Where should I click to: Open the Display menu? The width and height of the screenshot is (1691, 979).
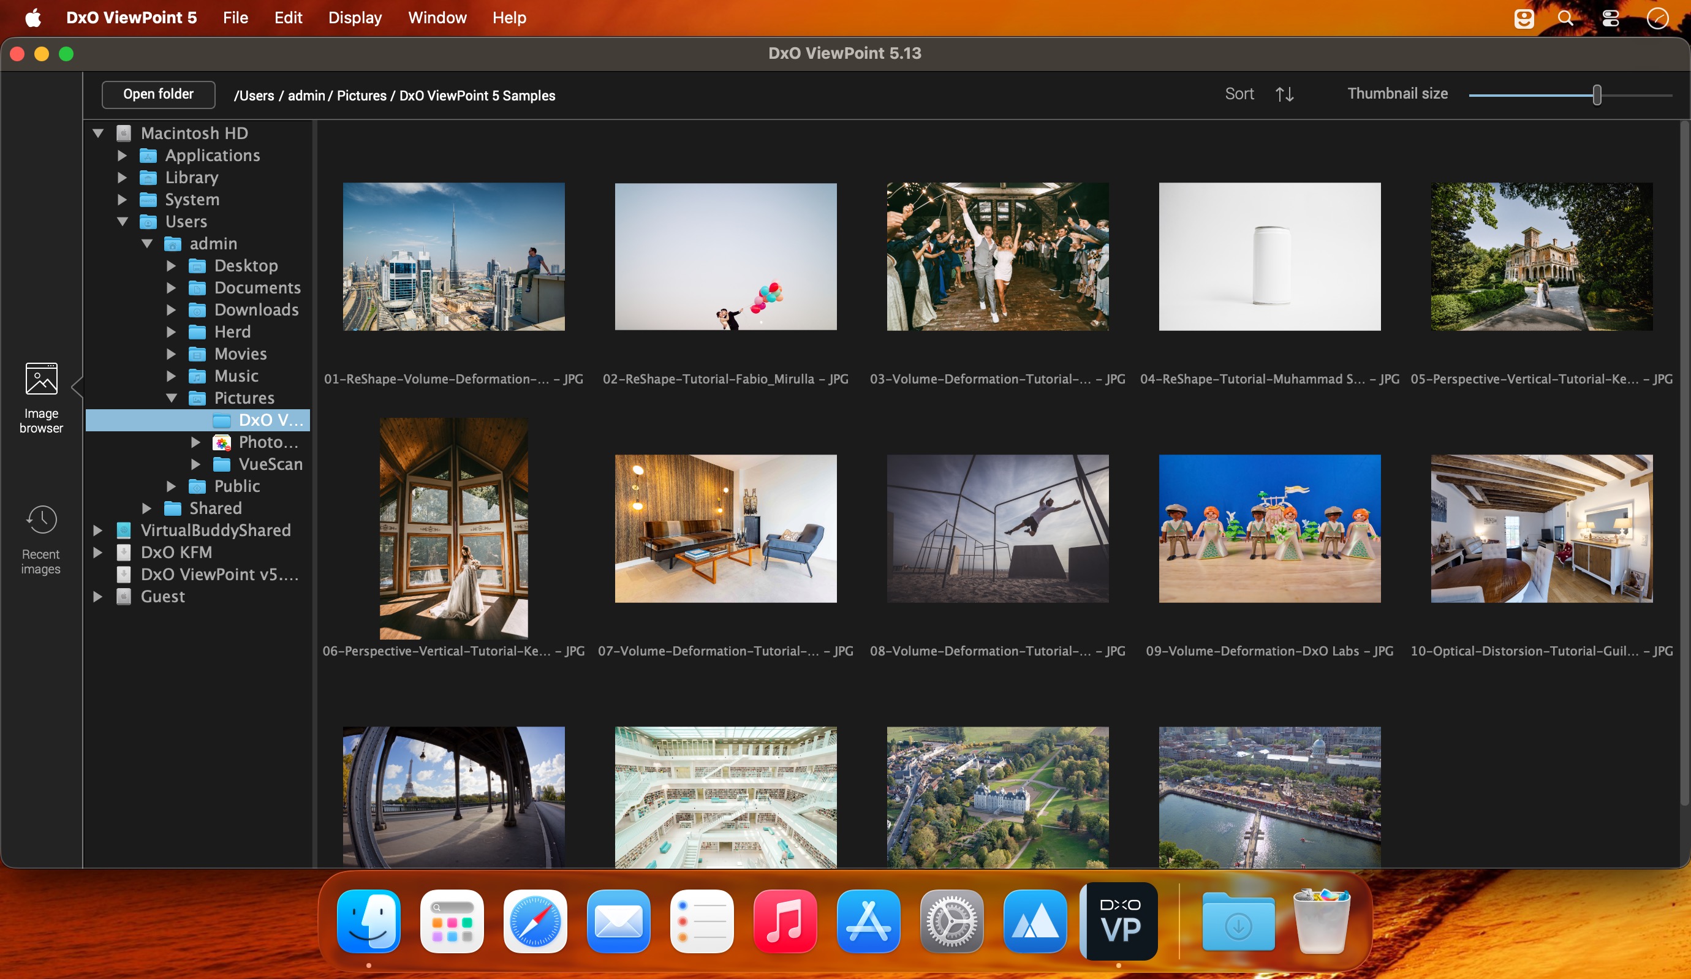point(355,18)
